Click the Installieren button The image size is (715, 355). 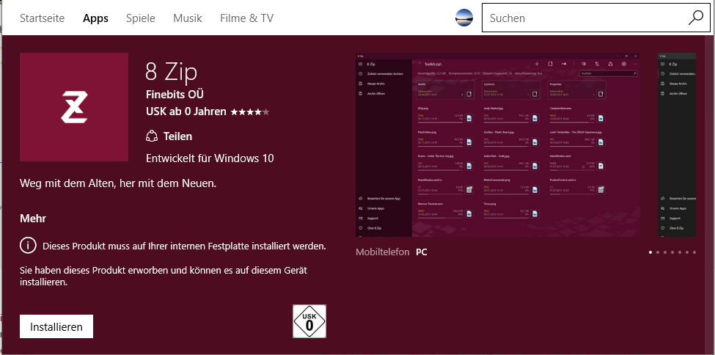point(56,326)
